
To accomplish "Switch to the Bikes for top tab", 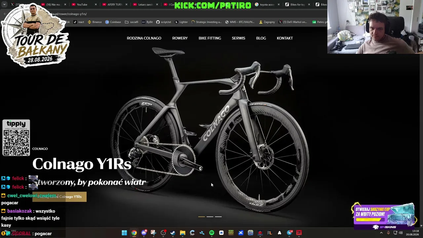I will click(x=297, y=5).
